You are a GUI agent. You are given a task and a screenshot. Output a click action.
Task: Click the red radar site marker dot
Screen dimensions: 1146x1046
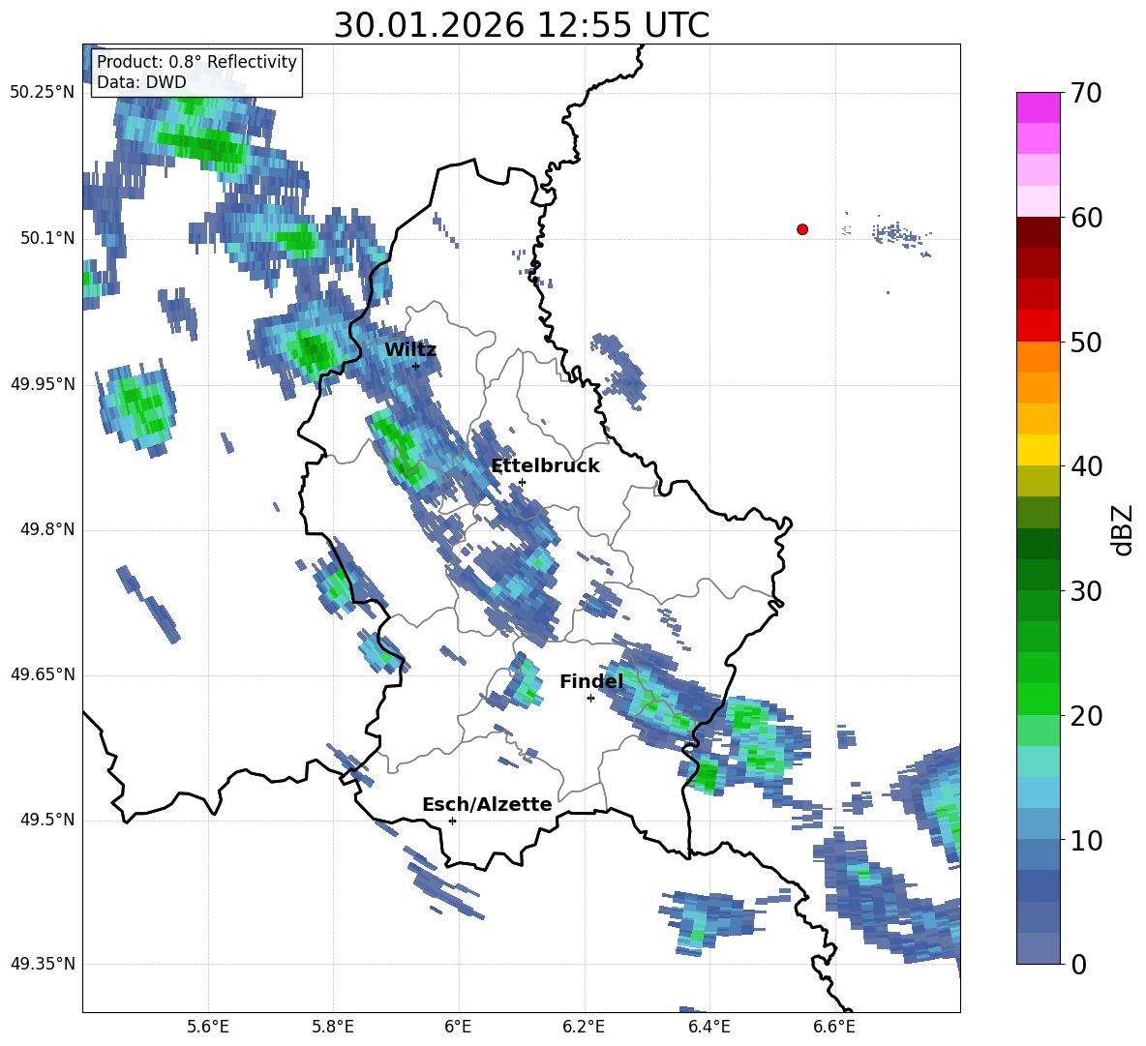[802, 229]
